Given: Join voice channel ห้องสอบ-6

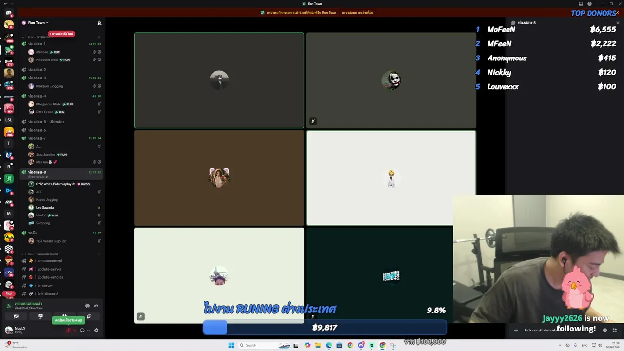Looking at the screenshot, I should 61,130.
